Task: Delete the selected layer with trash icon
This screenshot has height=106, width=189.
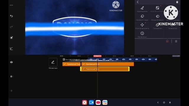Action: [x=177, y=2]
